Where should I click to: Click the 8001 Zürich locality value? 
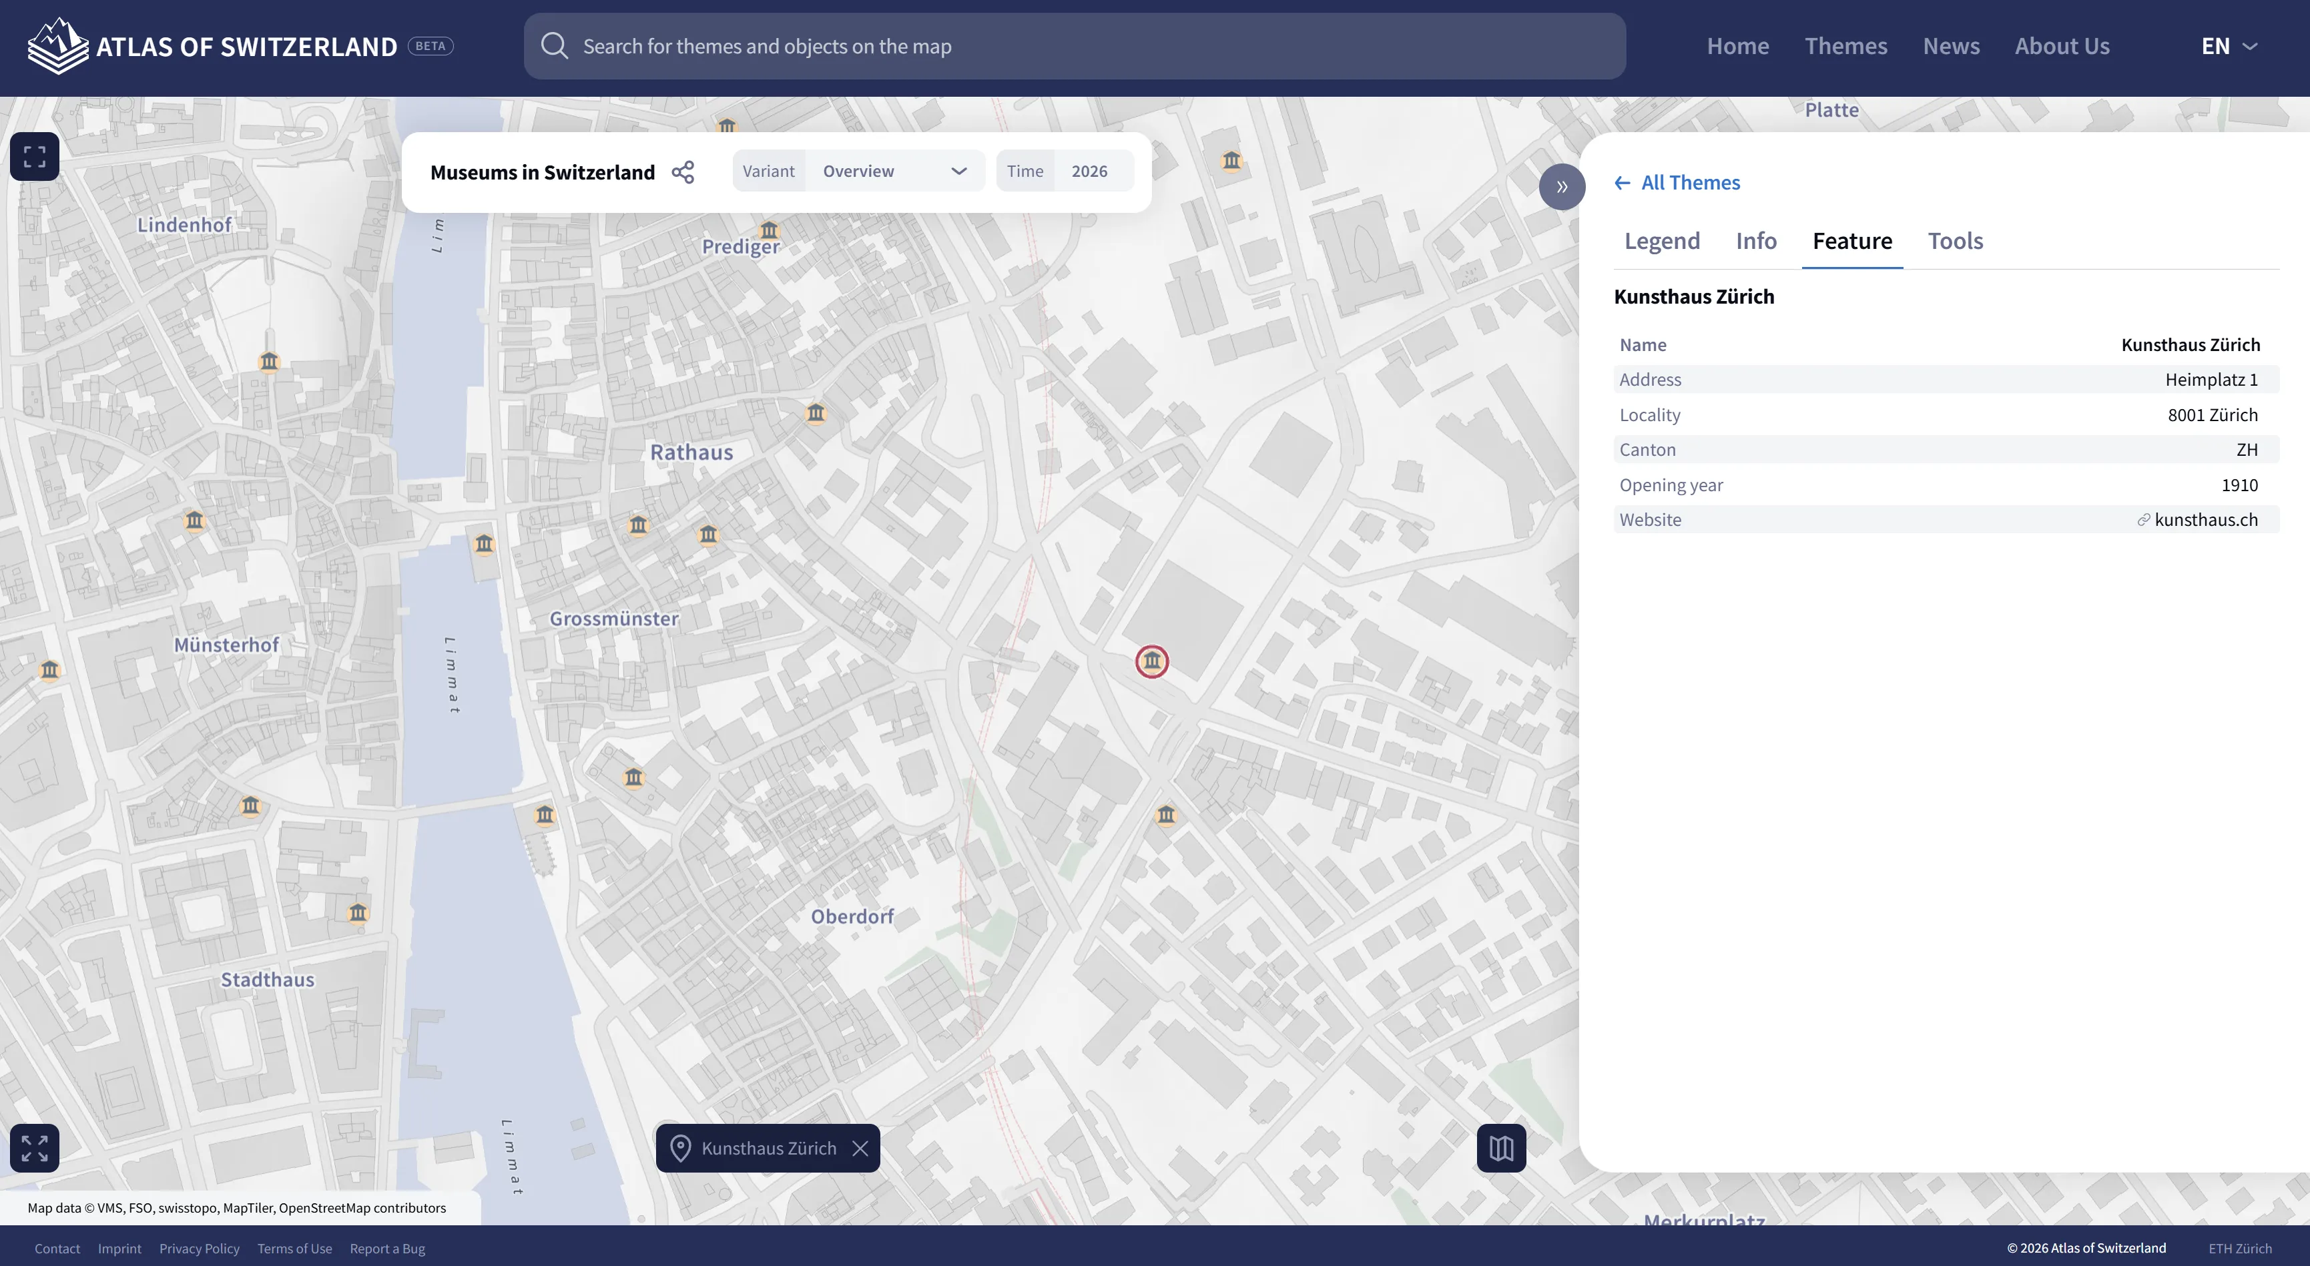2213,414
